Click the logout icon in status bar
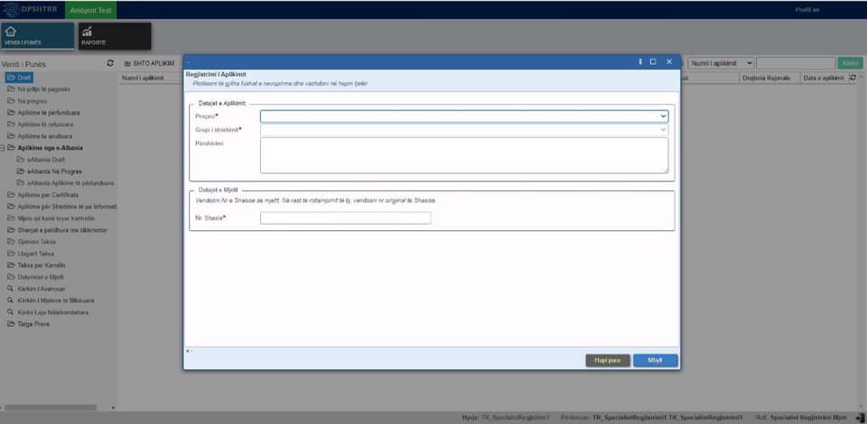 coord(858,418)
